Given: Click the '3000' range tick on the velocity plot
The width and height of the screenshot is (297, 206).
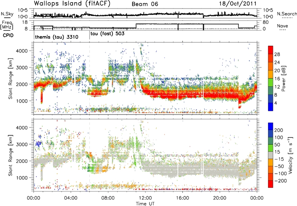Looking at the screenshot, I should pyautogui.click(x=22, y=144).
